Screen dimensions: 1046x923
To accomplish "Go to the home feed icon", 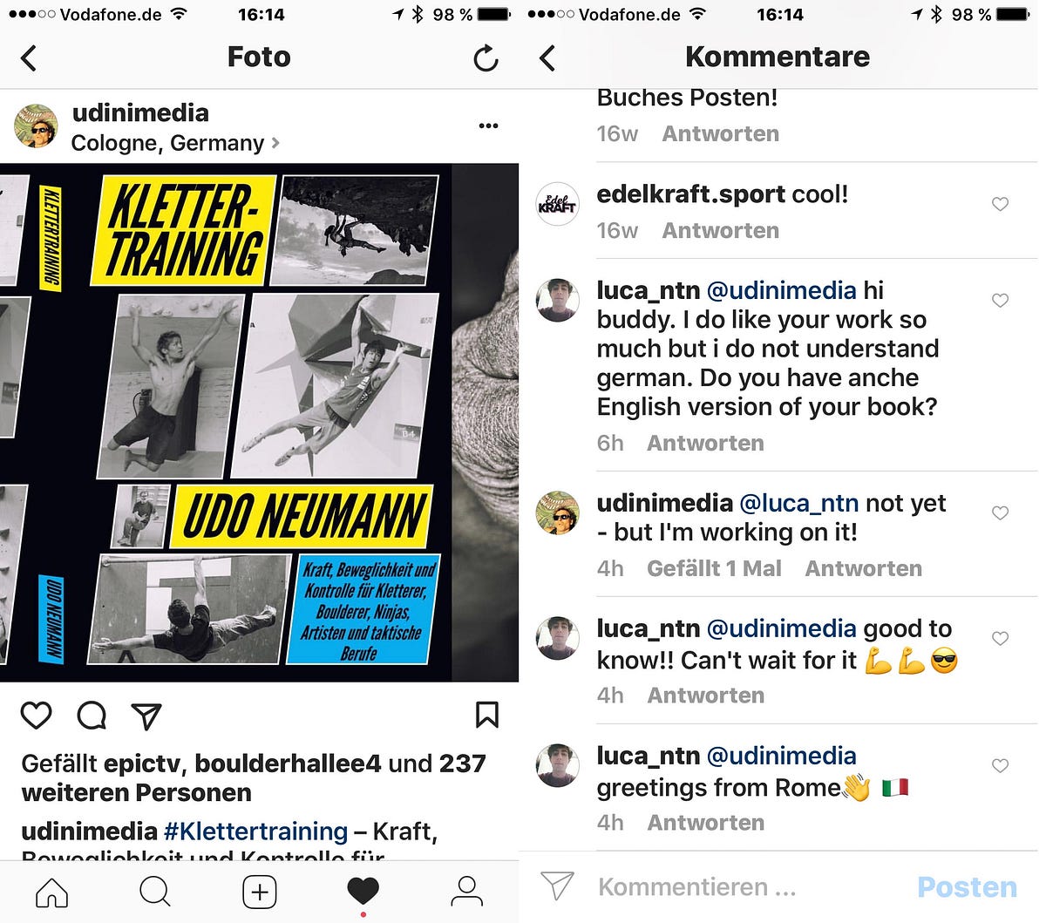I will click(51, 892).
